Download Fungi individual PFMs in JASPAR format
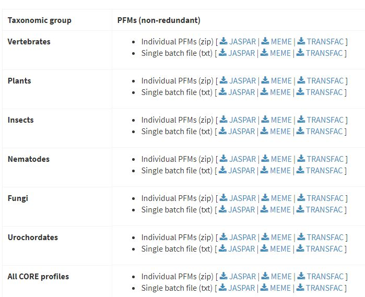Image resolution: width=365 pixels, height=297 pixels. pyautogui.click(x=243, y=198)
